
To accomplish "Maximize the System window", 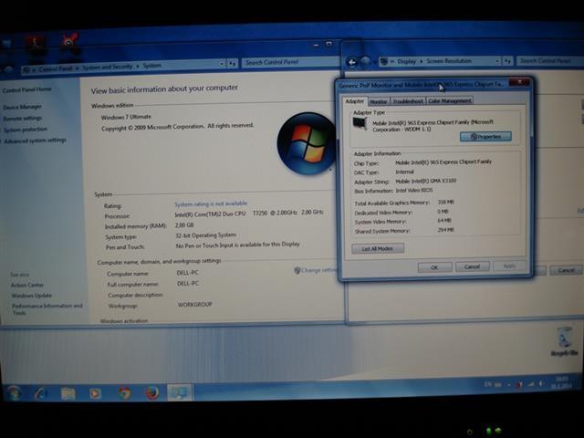I will click(x=328, y=45).
